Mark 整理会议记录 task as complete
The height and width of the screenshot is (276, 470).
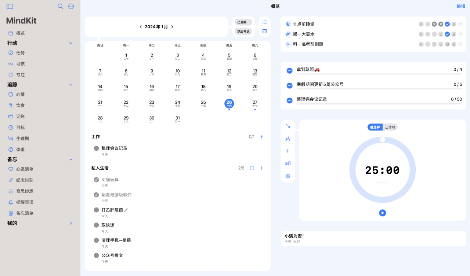click(96, 148)
